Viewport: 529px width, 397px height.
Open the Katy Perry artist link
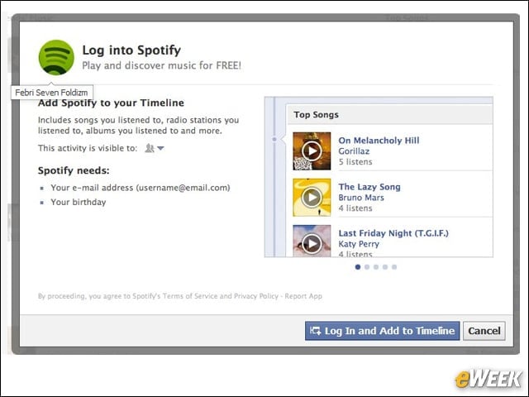pos(359,244)
